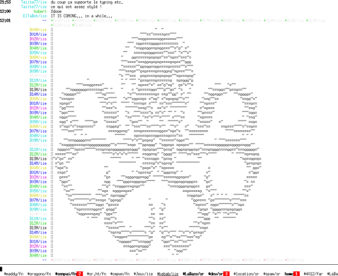The height and width of the screenshot is (276, 338).
Task: Click the 21:53 timestamp
Action: pos(5,2)
